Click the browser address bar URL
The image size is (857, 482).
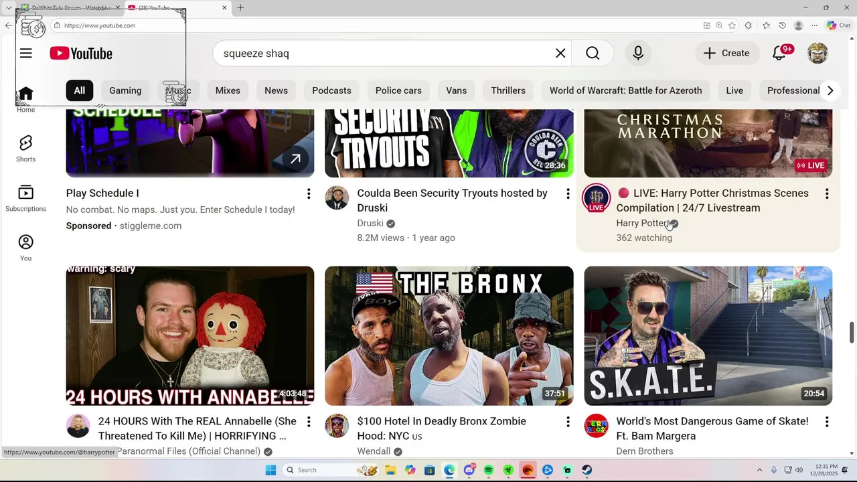click(100, 25)
